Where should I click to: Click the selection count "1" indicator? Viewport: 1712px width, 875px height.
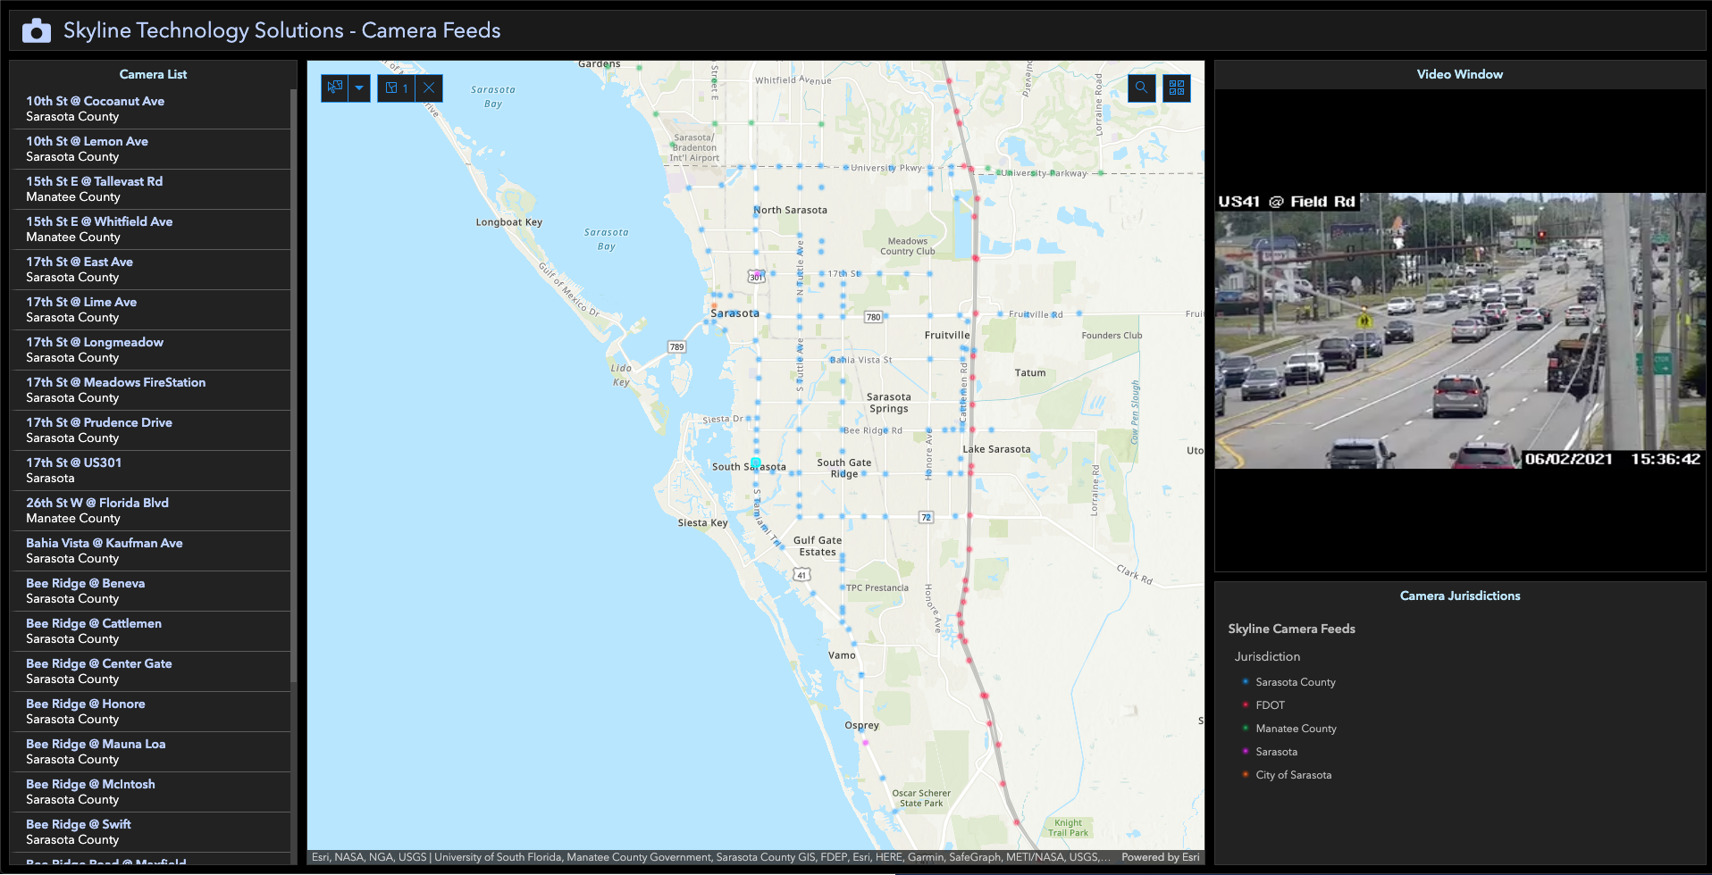tap(397, 87)
